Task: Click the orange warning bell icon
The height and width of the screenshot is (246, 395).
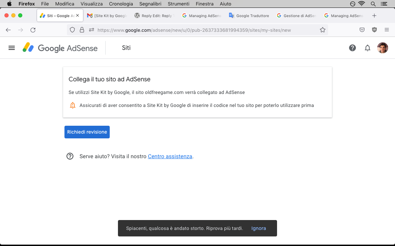Action: pyautogui.click(x=73, y=105)
